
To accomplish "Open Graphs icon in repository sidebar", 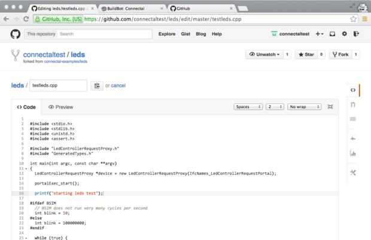I will click(x=353, y=153).
